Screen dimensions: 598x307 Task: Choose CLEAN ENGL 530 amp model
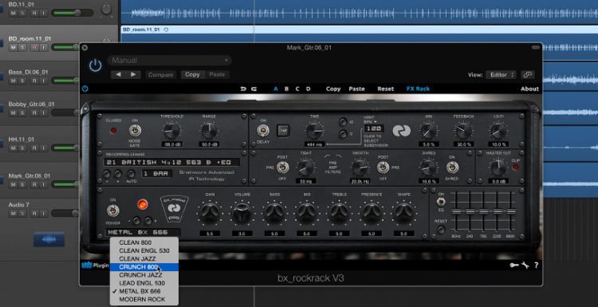tap(144, 250)
